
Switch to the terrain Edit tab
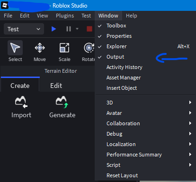(x=56, y=86)
